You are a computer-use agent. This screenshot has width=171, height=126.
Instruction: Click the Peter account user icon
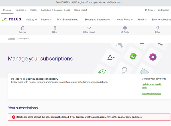[146, 10]
